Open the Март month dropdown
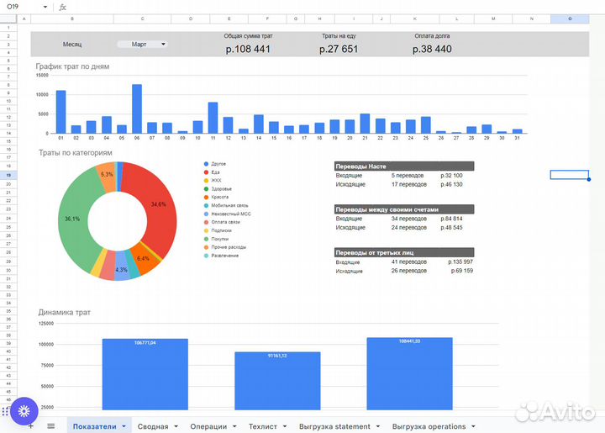Viewport: 605px width, 433px height. point(142,45)
